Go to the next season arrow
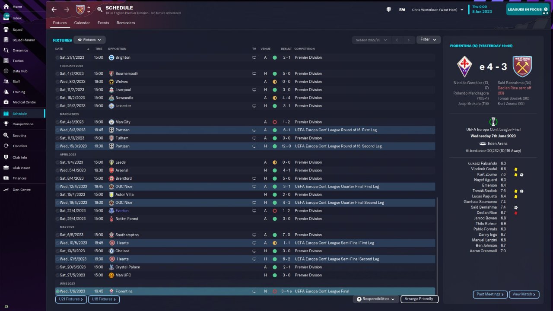 tap(409, 40)
